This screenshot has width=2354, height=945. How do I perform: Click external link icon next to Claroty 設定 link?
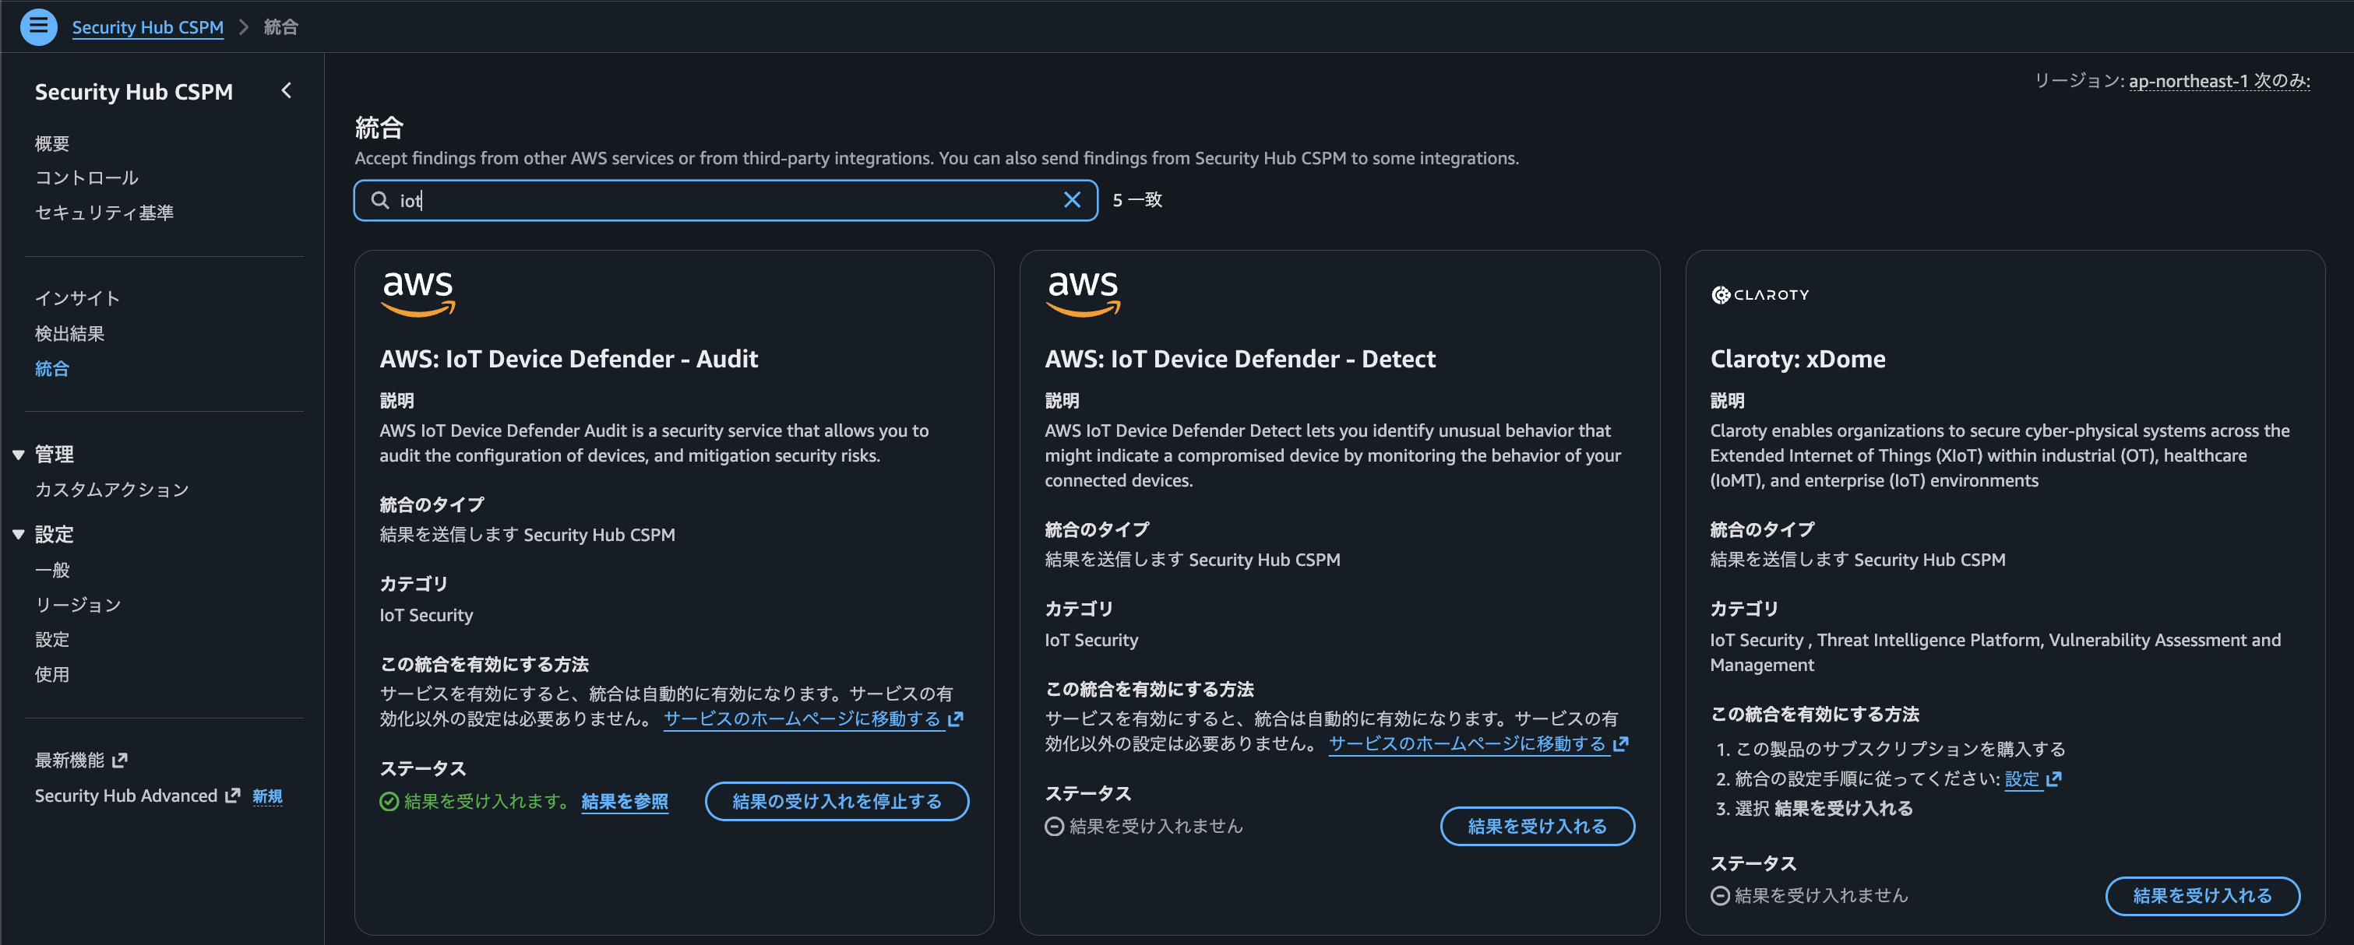pyautogui.click(x=2054, y=779)
